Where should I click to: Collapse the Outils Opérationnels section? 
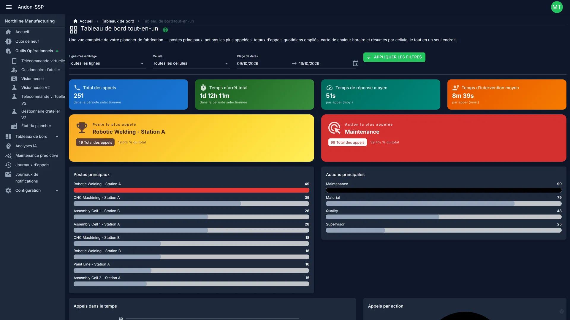coord(32,51)
